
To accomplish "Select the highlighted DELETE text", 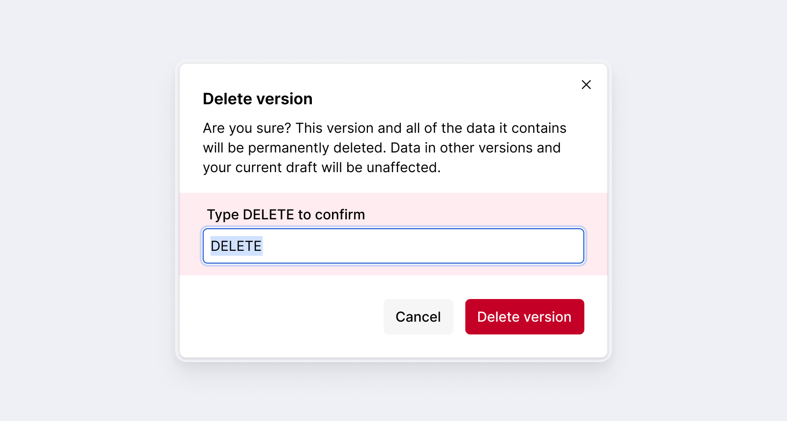I will point(236,246).
